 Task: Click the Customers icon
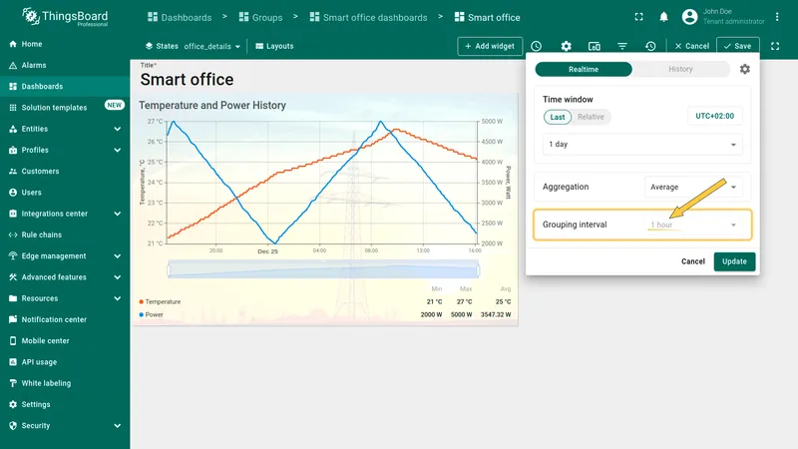coord(13,171)
